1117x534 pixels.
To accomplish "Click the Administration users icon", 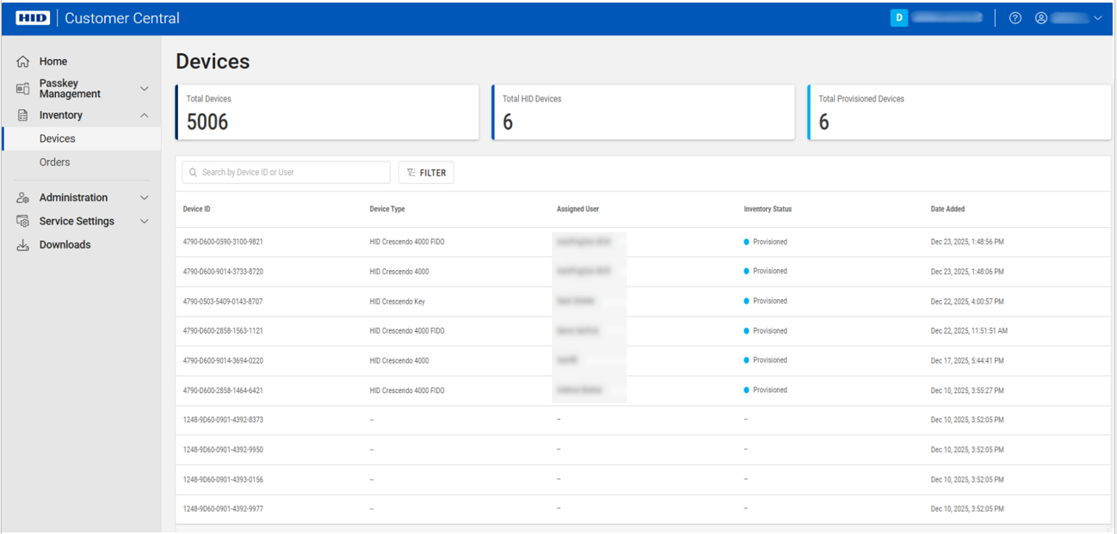I will (23, 198).
